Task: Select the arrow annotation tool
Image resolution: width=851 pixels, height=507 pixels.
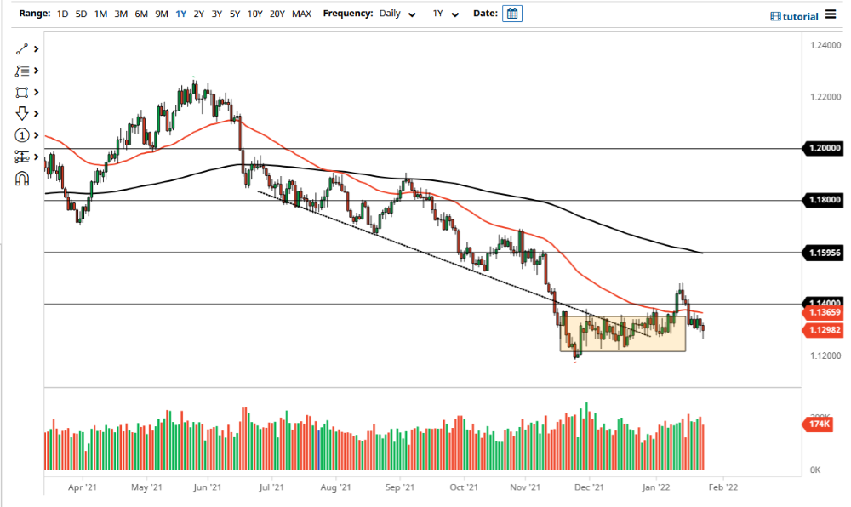Action: pos(22,113)
